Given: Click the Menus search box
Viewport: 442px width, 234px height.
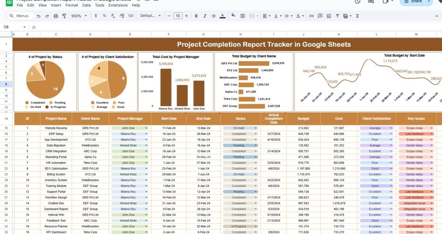Looking at the screenshot, I should point(20,16).
